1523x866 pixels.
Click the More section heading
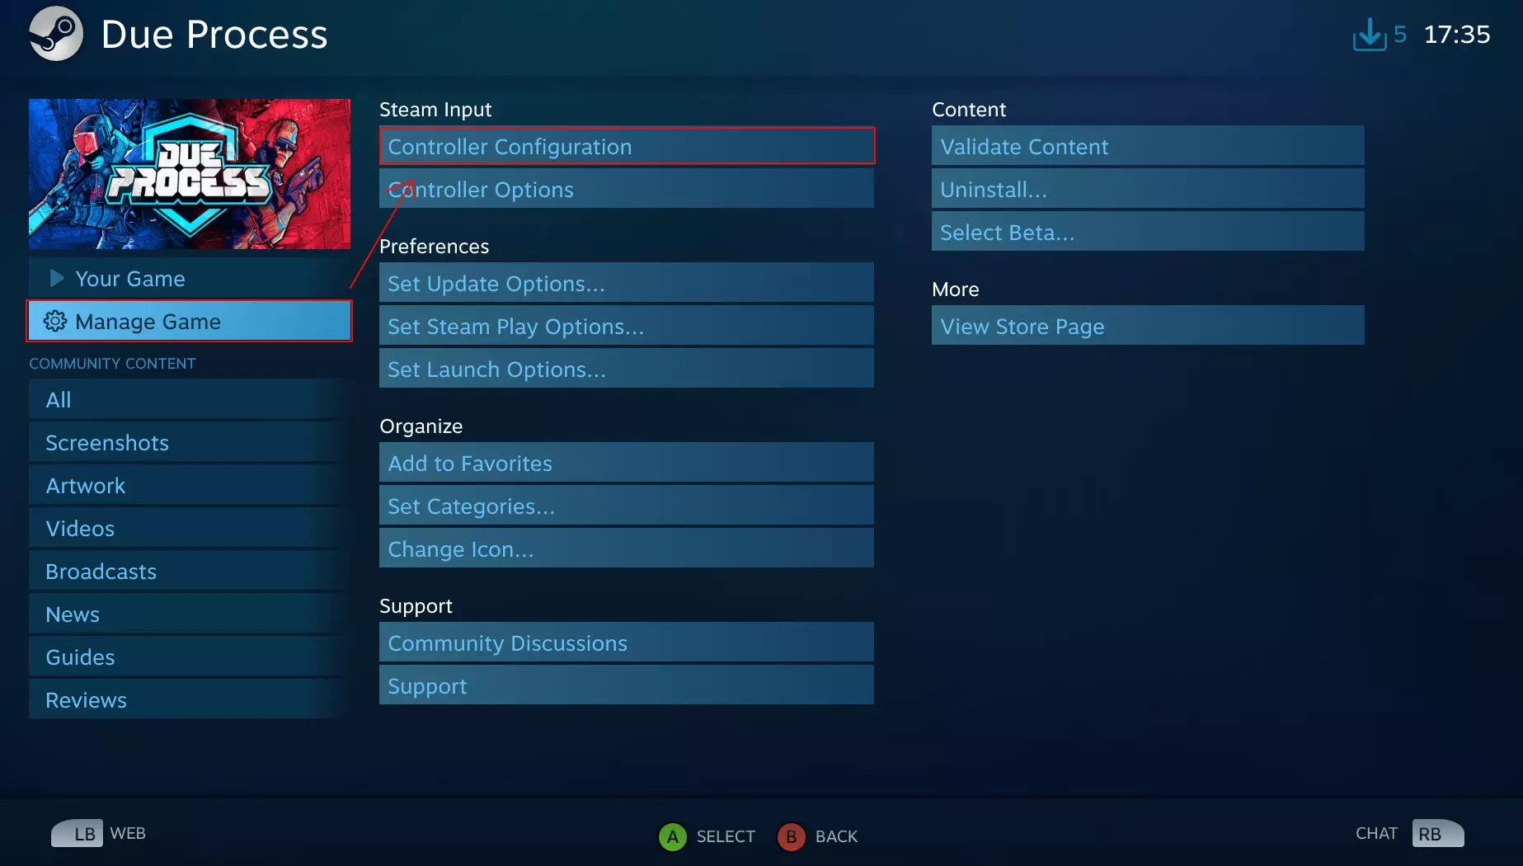(955, 289)
